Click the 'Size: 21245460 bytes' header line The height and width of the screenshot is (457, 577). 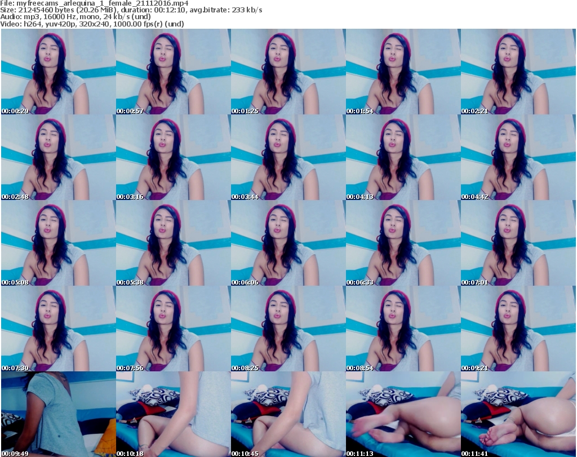click(131, 10)
